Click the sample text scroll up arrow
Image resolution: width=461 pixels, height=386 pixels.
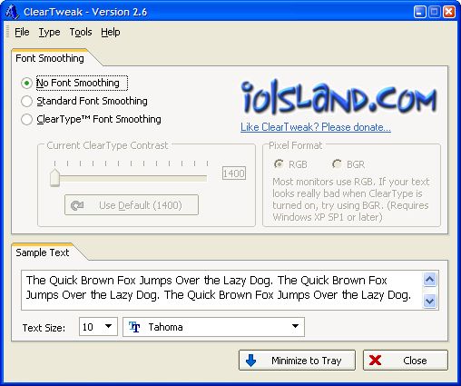[430, 279]
